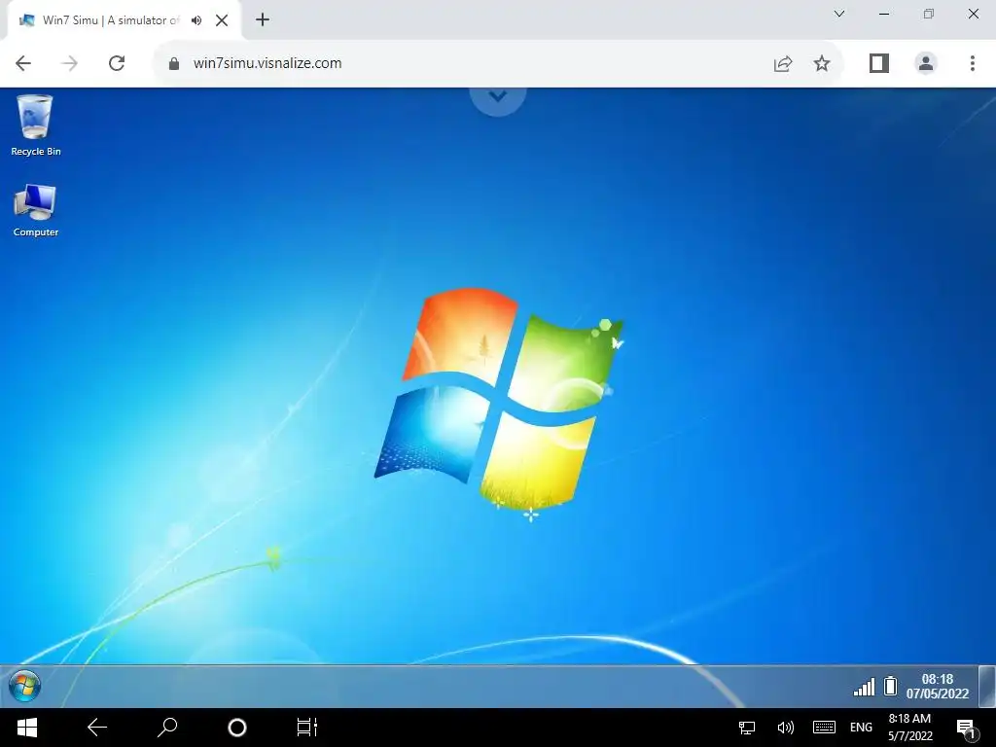Screen dimensions: 996x747
Task: Open a new browser tab
Action: point(263,19)
